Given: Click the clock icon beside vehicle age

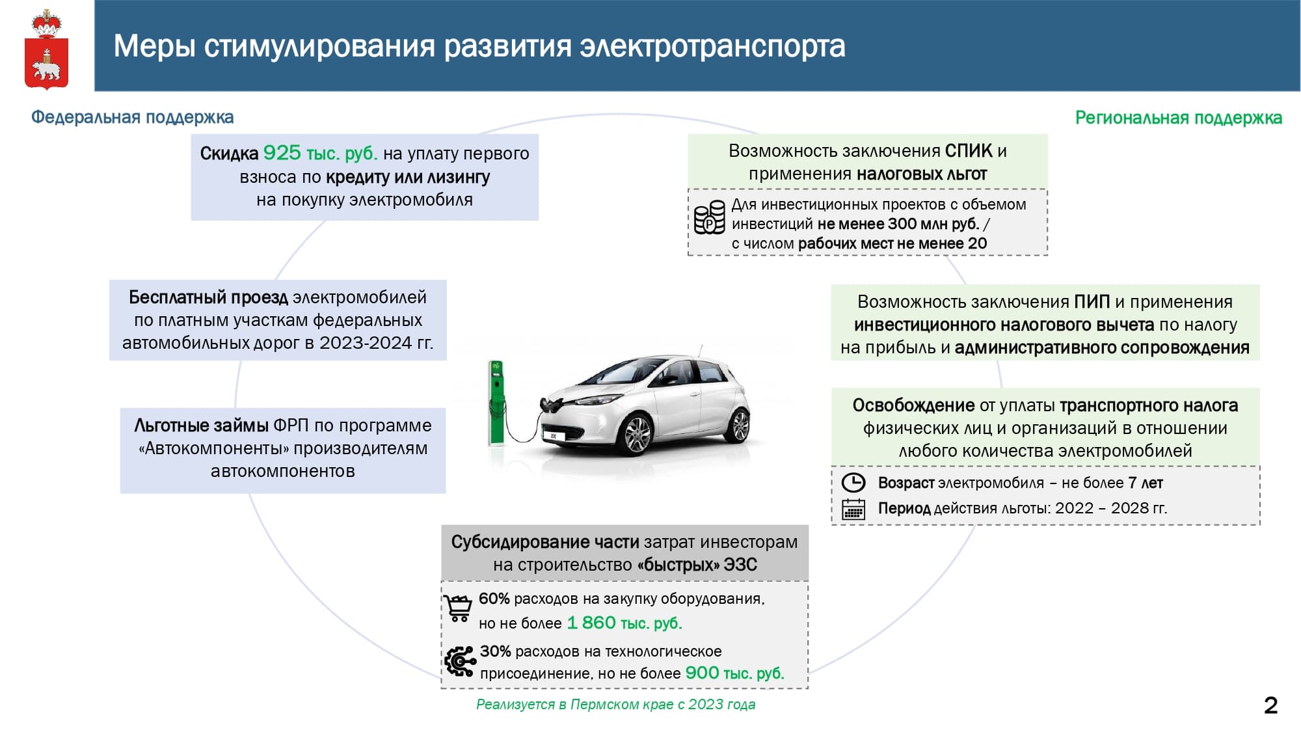Looking at the screenshot, I should 853,483.
